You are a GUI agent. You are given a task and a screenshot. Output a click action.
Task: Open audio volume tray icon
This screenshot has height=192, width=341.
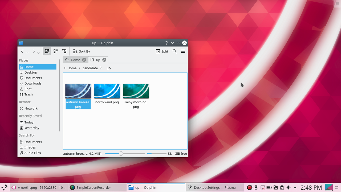click(288, 187)
